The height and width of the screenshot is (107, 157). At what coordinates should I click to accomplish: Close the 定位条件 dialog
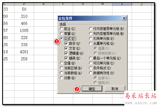pyautogui.click(x=124, y=18)
